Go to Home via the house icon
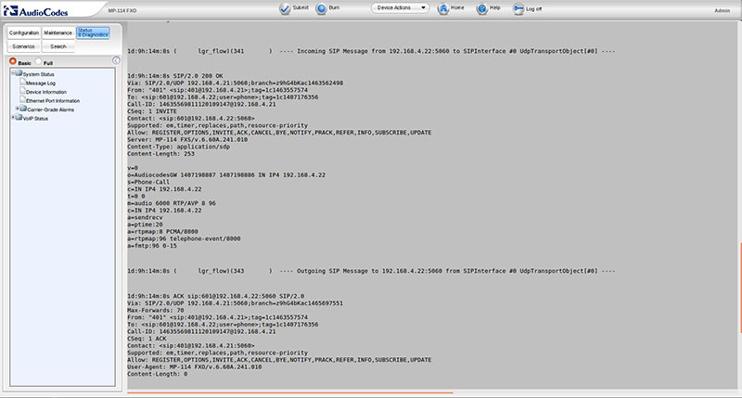742x398 pixels. click(x=443, y=8)
